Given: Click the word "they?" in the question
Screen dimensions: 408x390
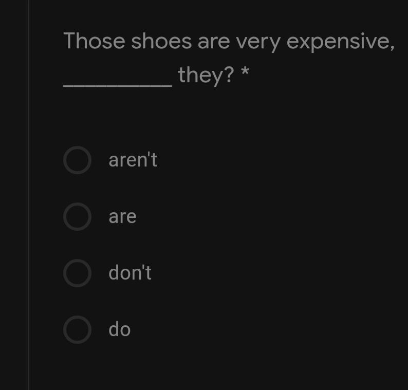Looking at the screenshot, I should (206, 76).
